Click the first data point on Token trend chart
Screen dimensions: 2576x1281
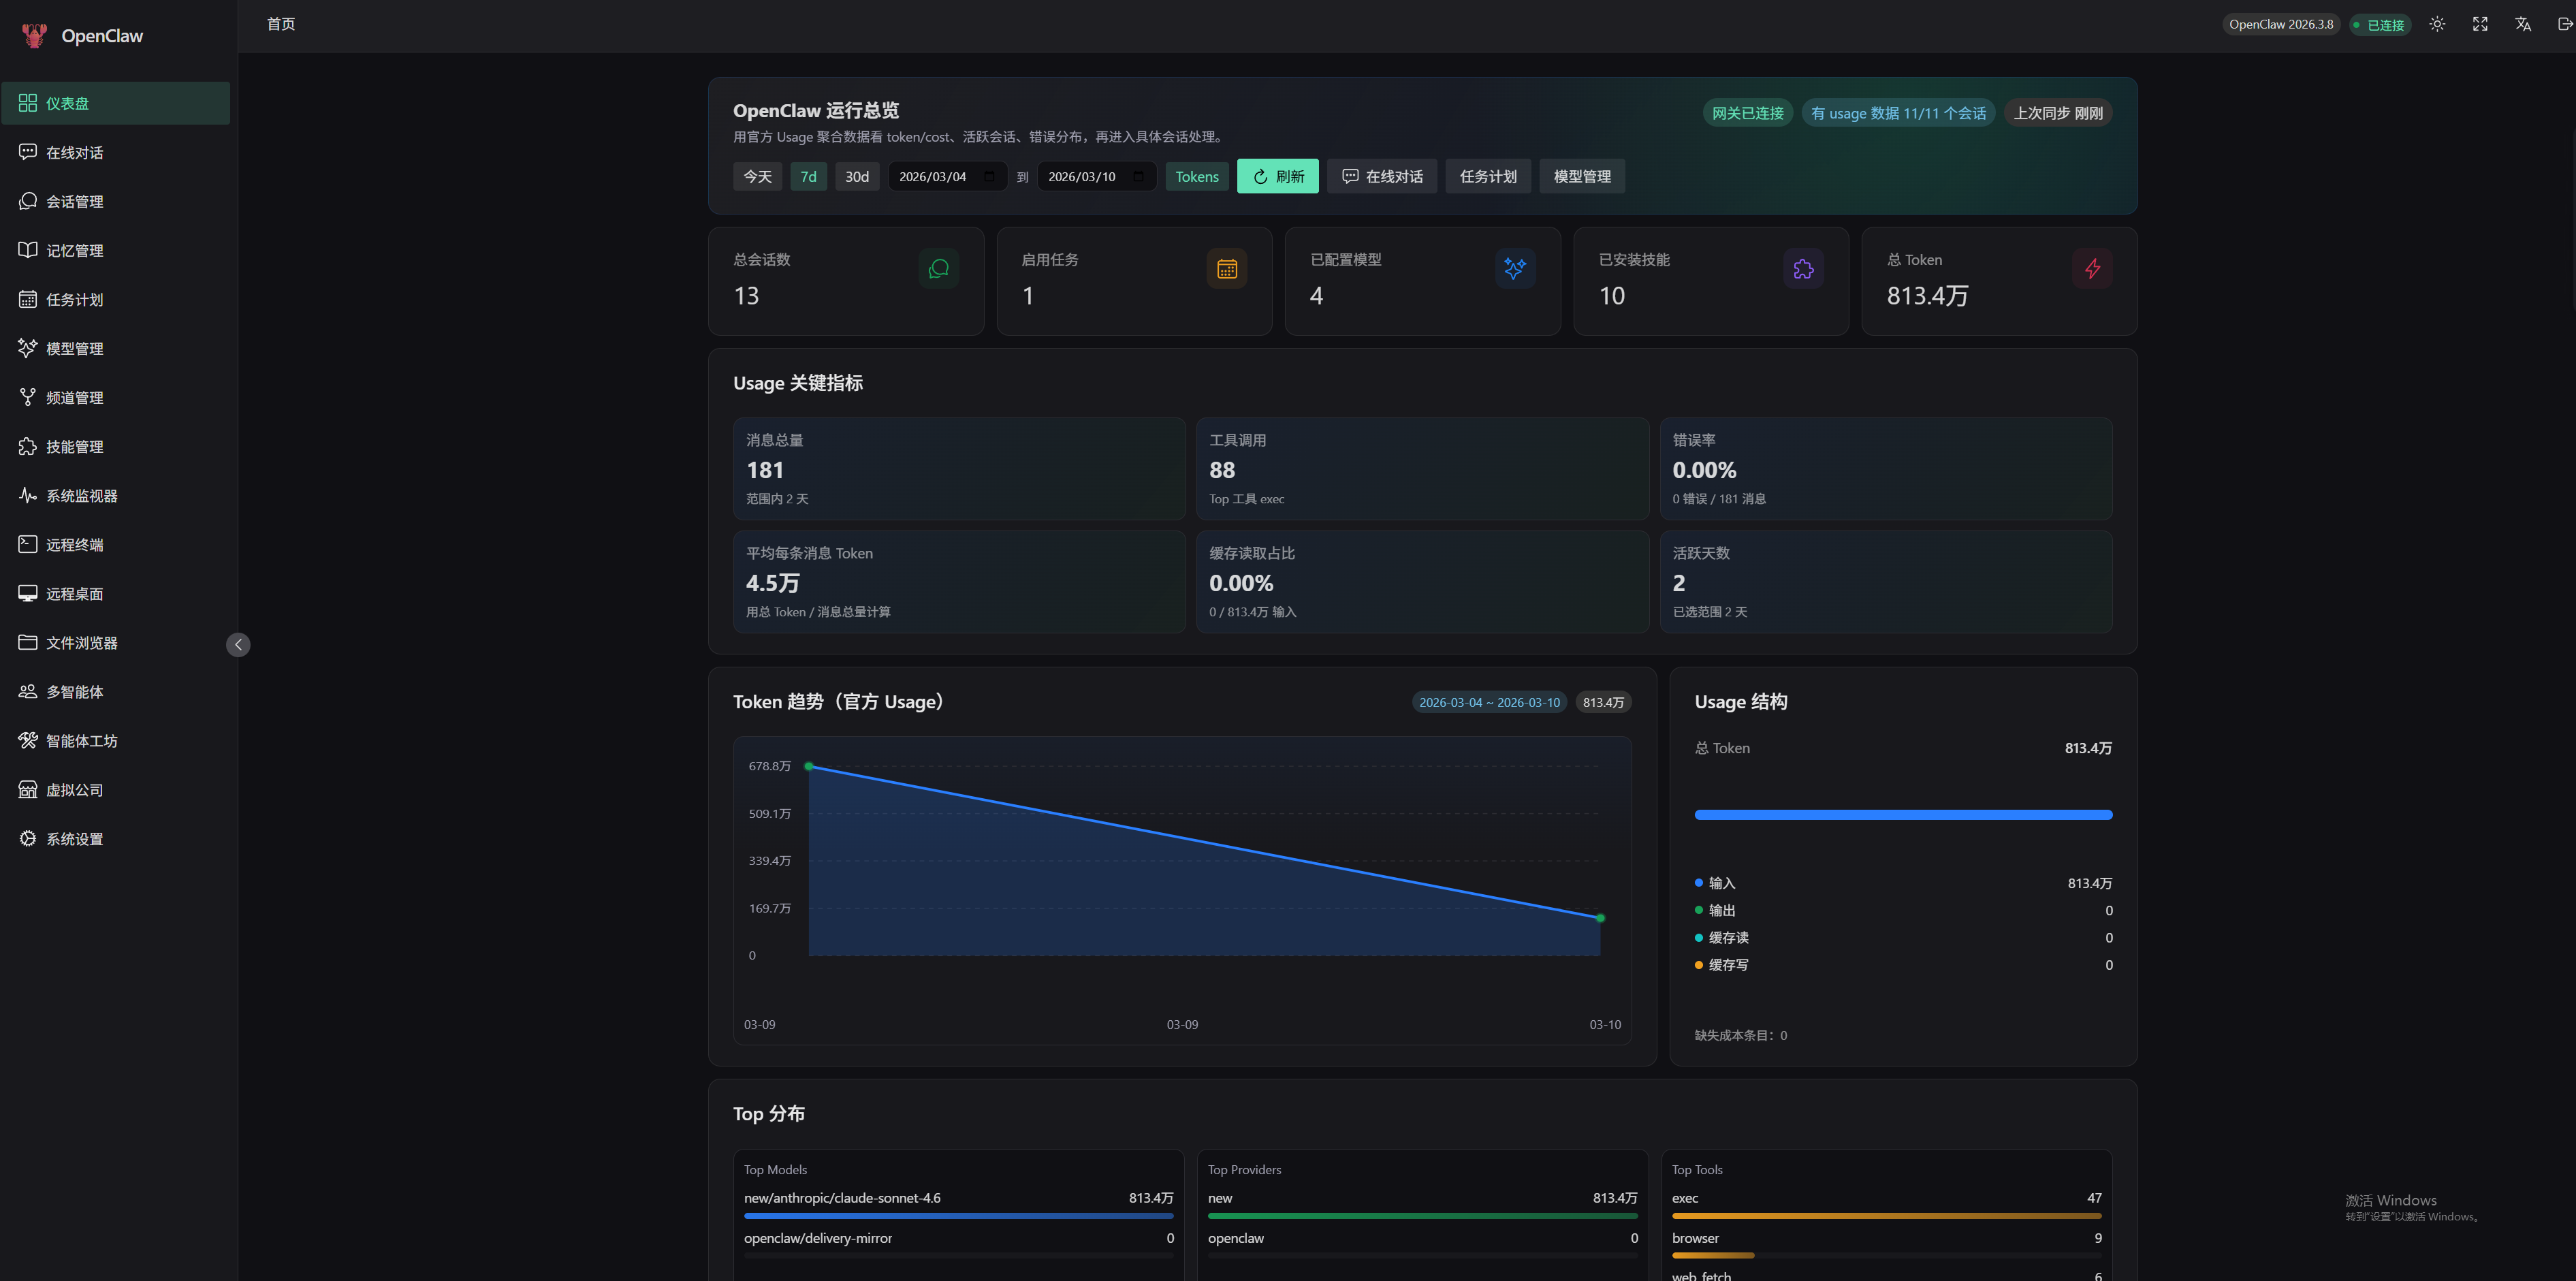pyautogui.click(x=809, y=766)
